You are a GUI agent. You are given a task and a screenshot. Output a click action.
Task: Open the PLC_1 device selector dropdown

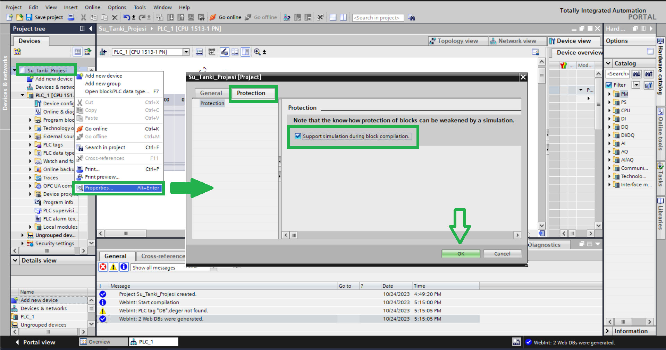coord(186,52)
